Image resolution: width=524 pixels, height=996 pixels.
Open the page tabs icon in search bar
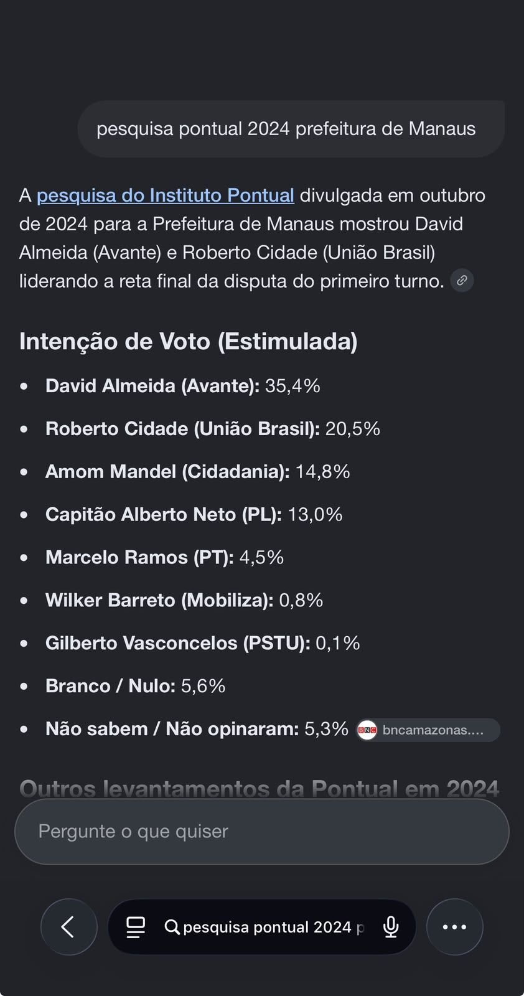[136, 927]
